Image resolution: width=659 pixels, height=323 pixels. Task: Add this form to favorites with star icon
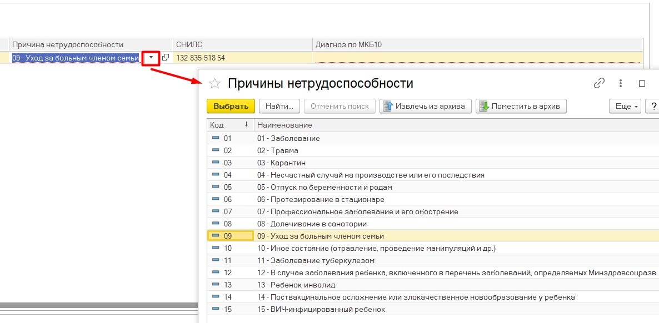[214, 84]
